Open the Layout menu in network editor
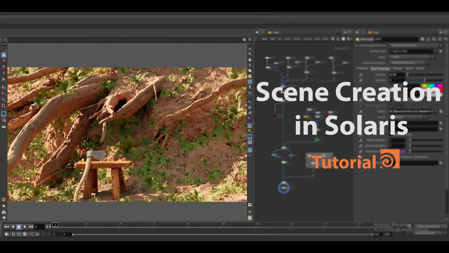Viewport: 449px width, 253px height. tap(307, 39)
